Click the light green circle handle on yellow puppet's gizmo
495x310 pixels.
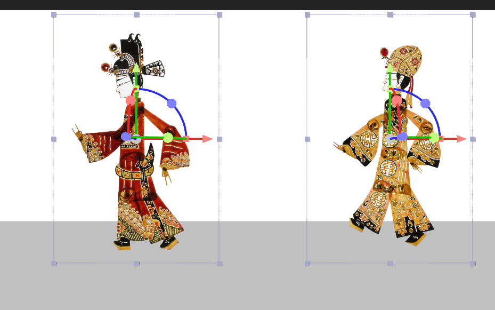(434, 138)
